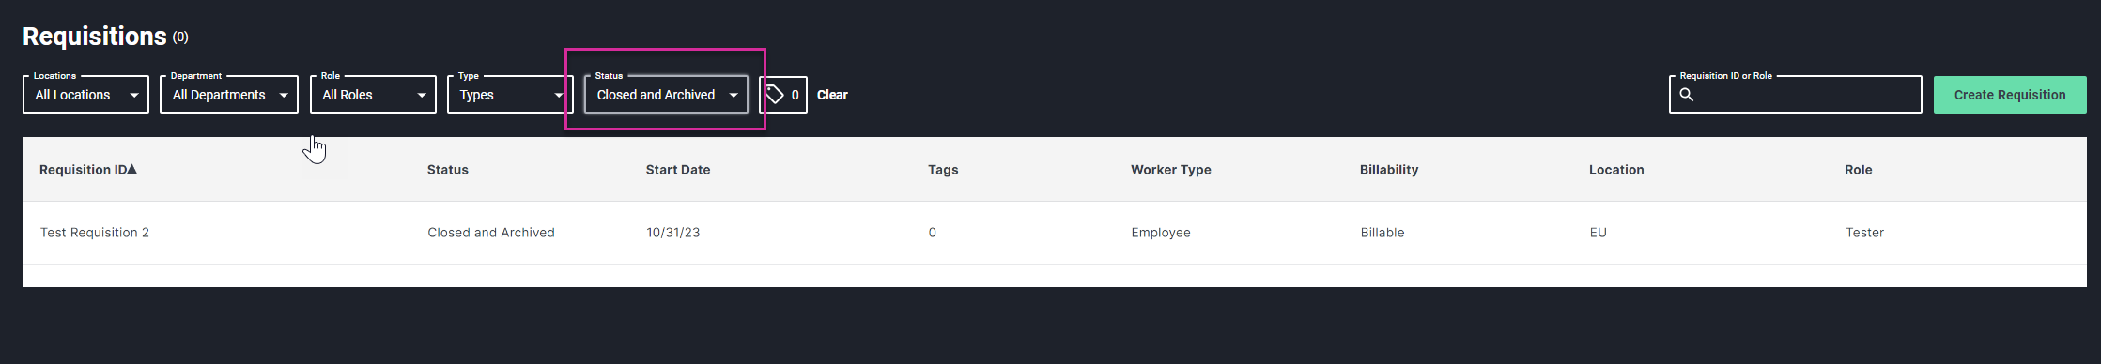Open the Status Closed and Archived dropdown
This screenshot has width=2101, height=364.
tap(666, 94)
